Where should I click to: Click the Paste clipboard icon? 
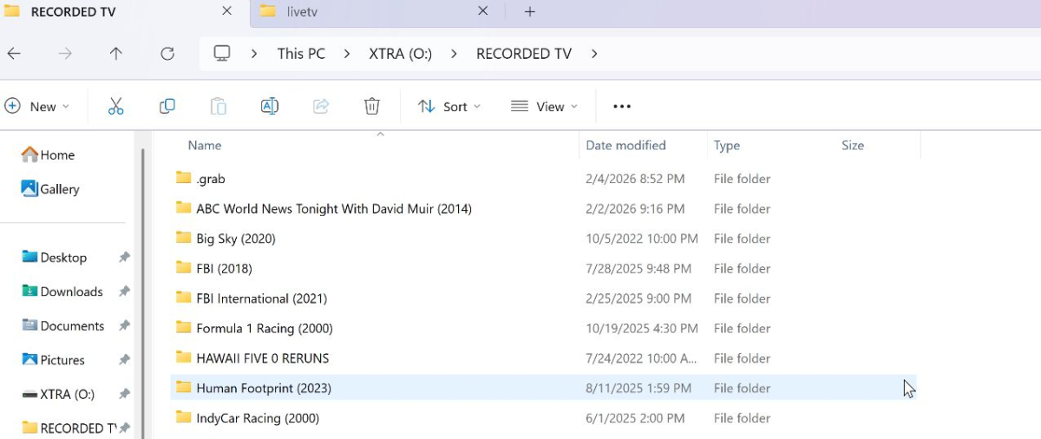click(219, 107)
